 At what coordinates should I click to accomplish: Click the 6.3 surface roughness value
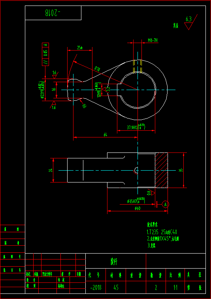189,19
